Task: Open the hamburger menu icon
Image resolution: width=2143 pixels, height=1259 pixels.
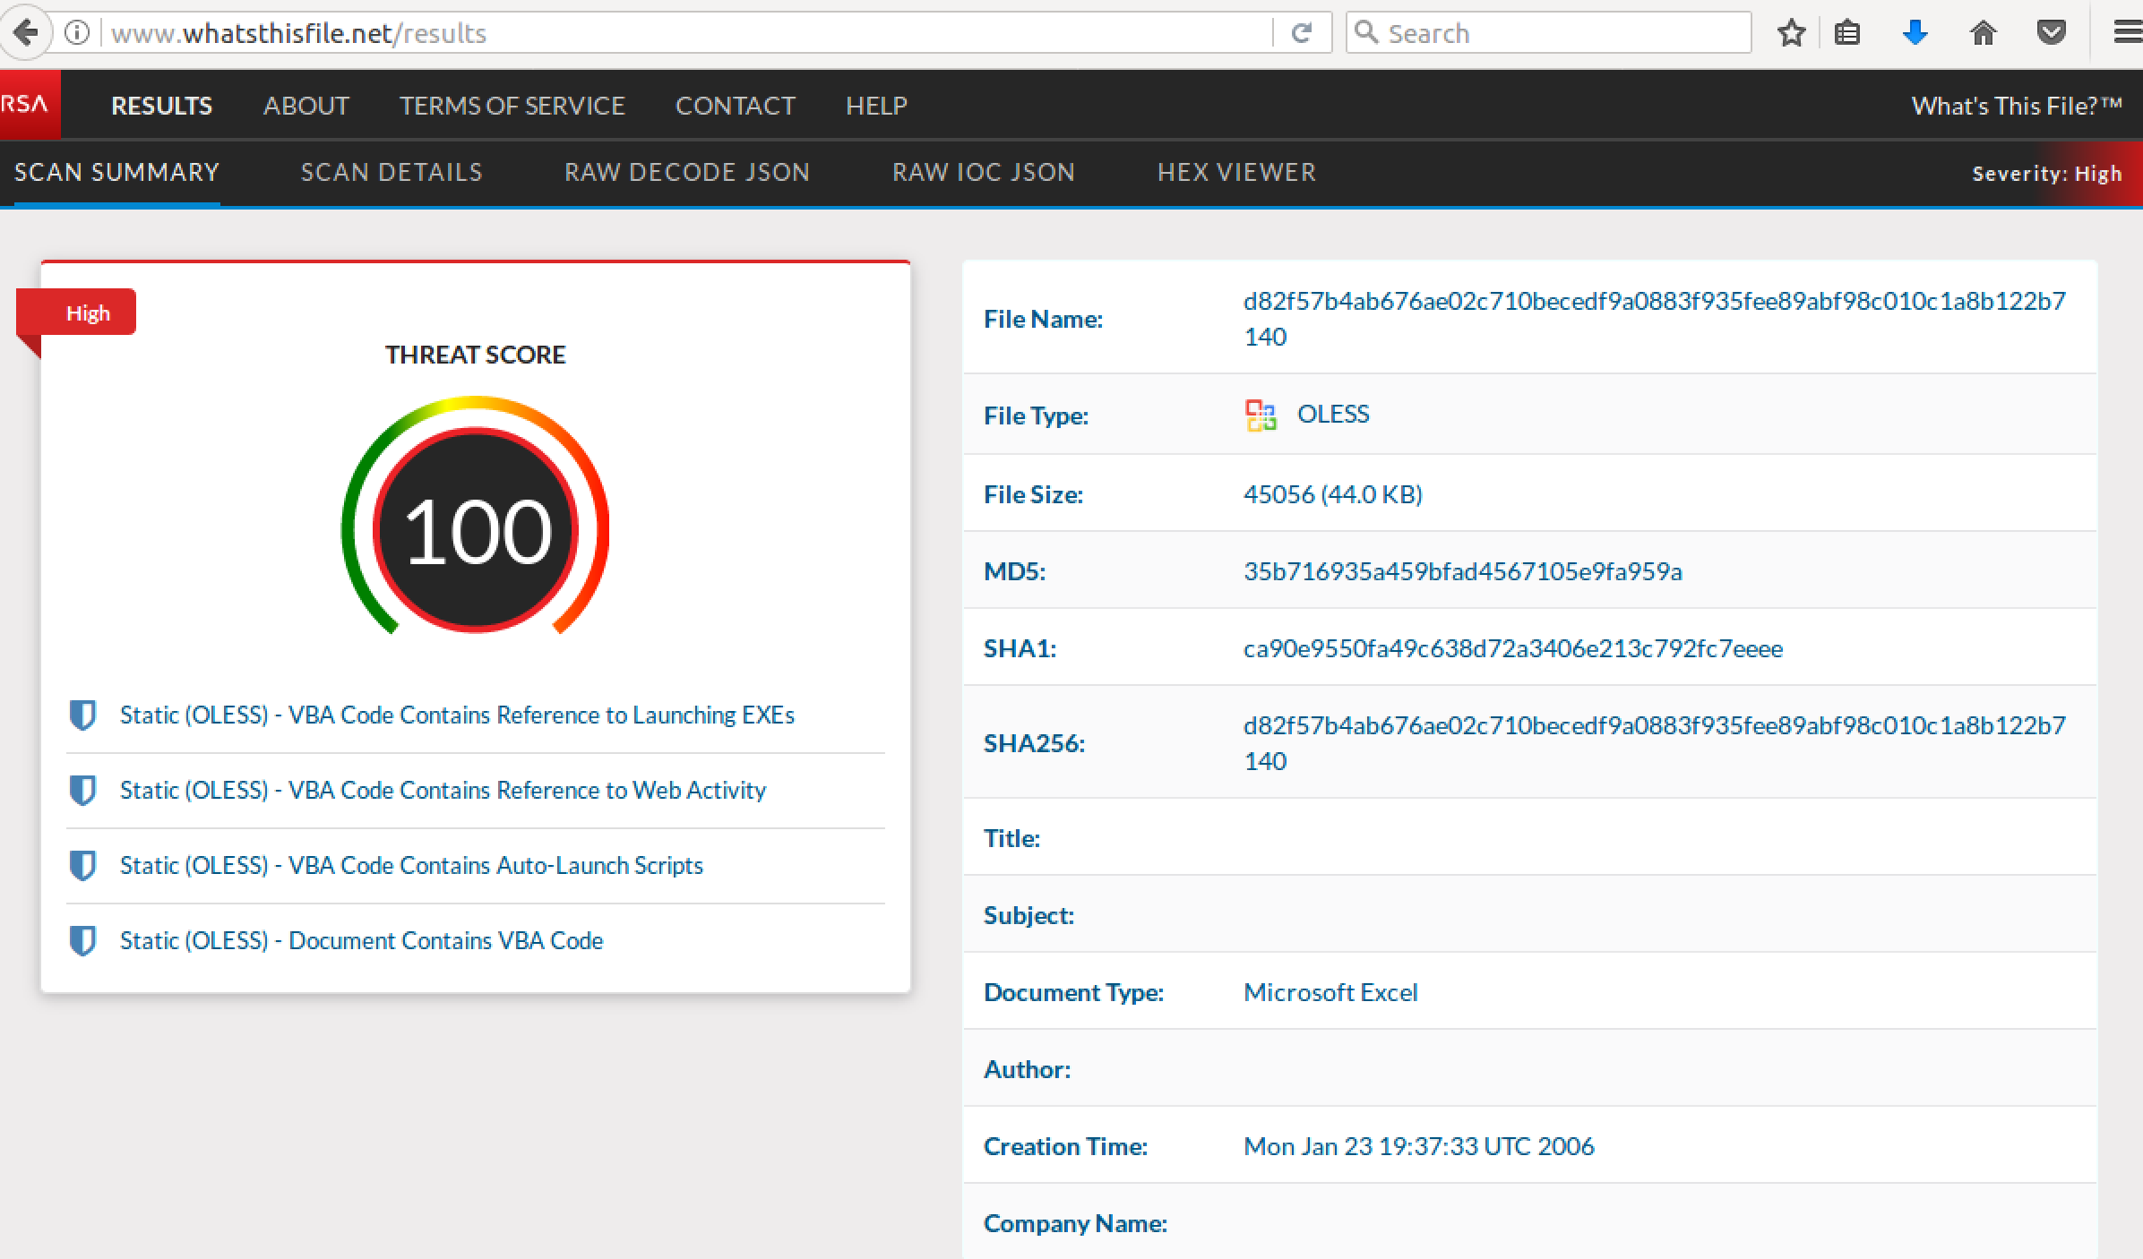Action: pyautogui.click(x=2126, y=33)
